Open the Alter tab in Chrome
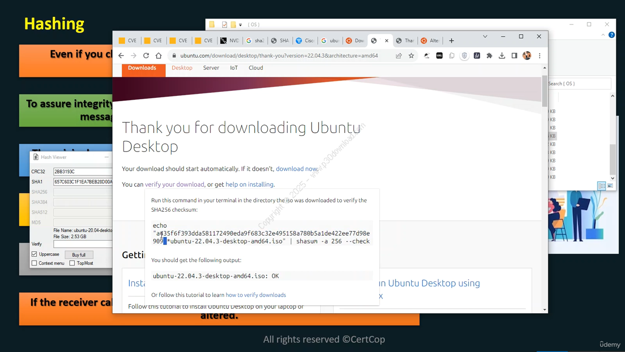The width and height of the screenshot is (625, 352). coord(430,41)
